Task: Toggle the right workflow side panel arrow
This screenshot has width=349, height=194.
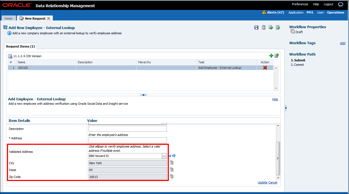Action: [286, 108]
